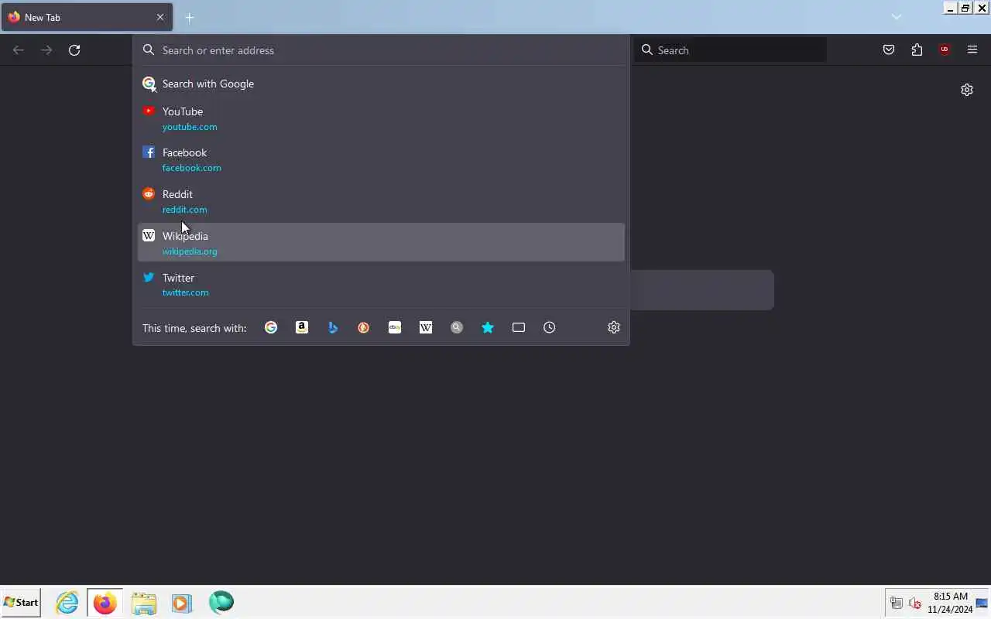This screenshot has height=619, width=991.
Task: Open uBlock Origin extension icon
Action: pos(945,50)
